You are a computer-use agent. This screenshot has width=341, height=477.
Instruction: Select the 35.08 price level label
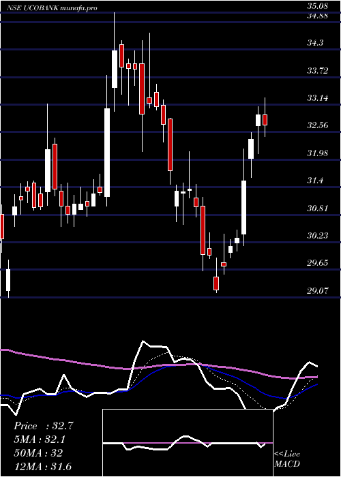(x=317, y=5)
